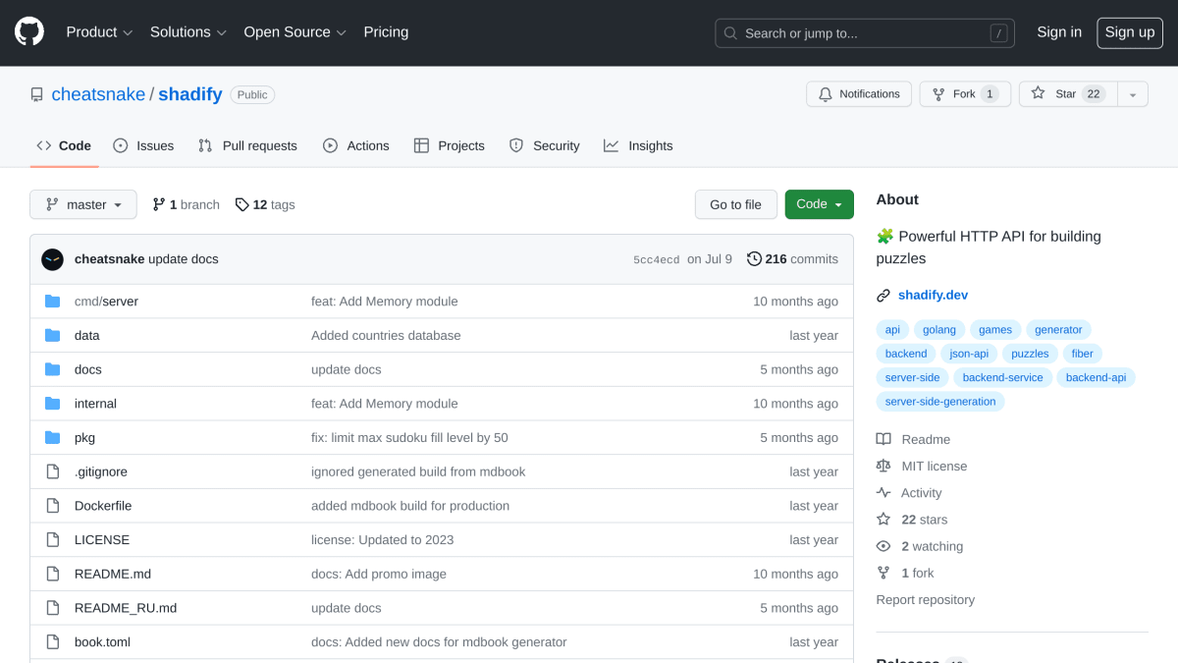Viewport: 1178px width, 663px height.
Task: Open the green Code dropdown button
Action: click(820, 204)
